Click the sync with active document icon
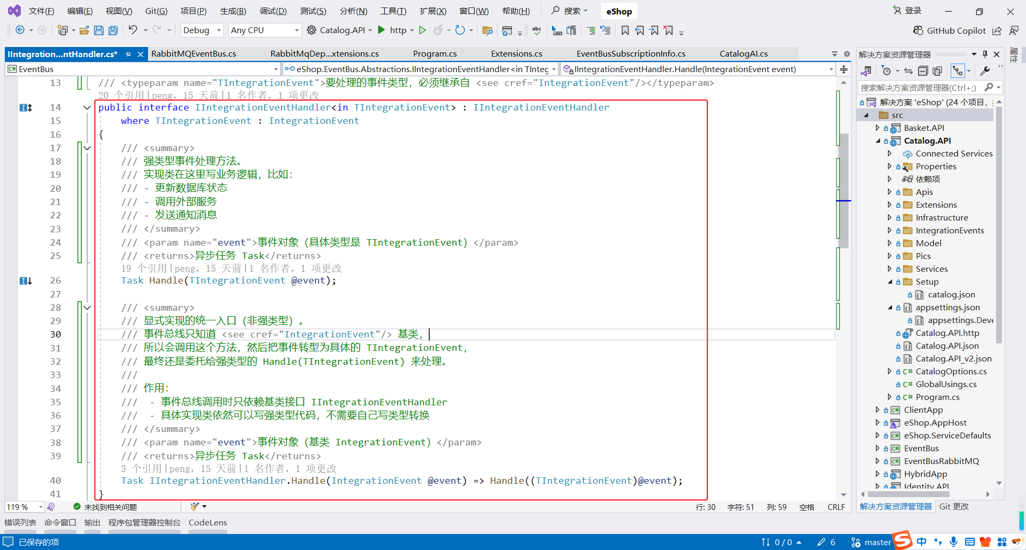 click(908, 70)
